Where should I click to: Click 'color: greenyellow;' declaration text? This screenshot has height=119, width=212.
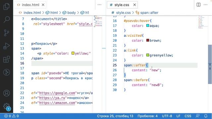click(x=152, y=55)
